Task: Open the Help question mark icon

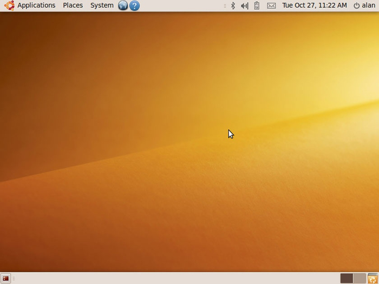Action: pyautogui.click(x=134, y=5)
